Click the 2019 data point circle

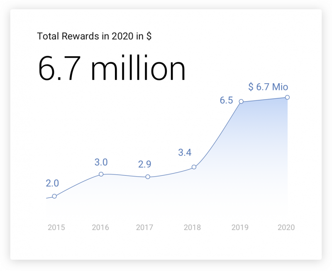(x=241, y=102)
